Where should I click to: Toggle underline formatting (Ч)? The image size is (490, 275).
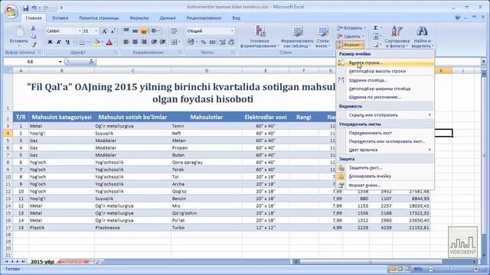[x=67, y=42]
